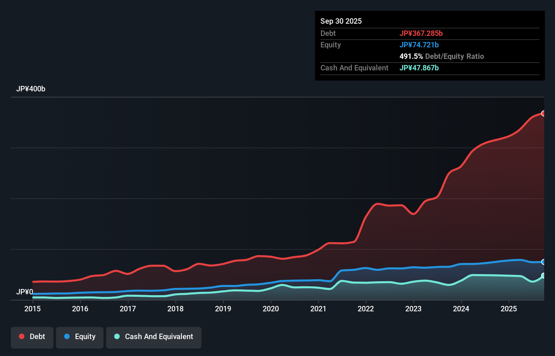The height and width of the screenshot is (356, 555).
Task: Click the Cash value JP¥47.867b
Action: pos(419,68)
